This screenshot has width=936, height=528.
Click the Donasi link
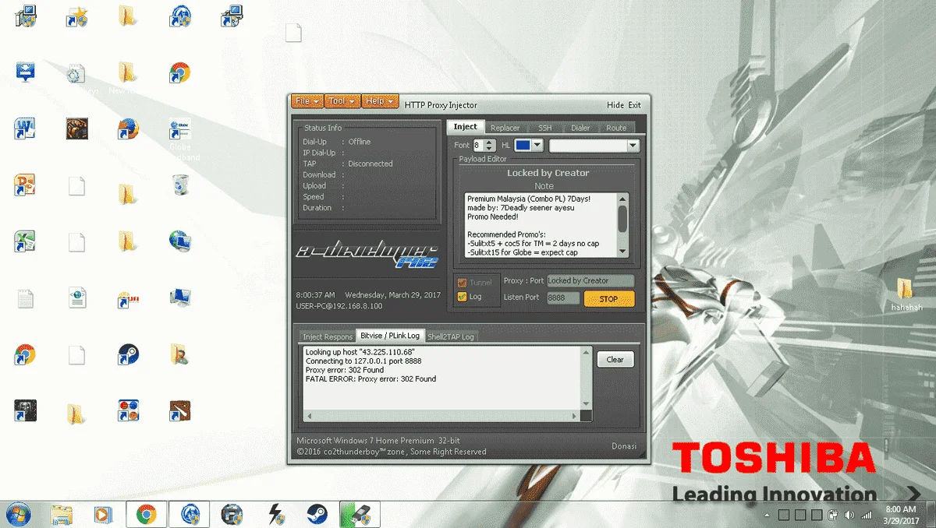pos(624,446)
